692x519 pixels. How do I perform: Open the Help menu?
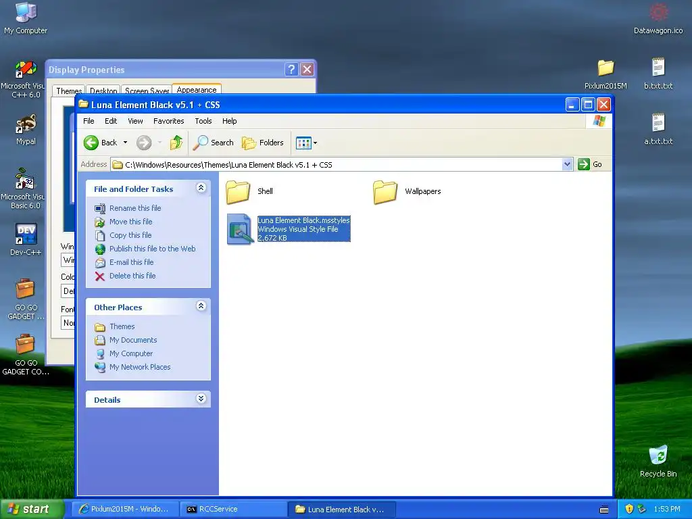[230, 121]
